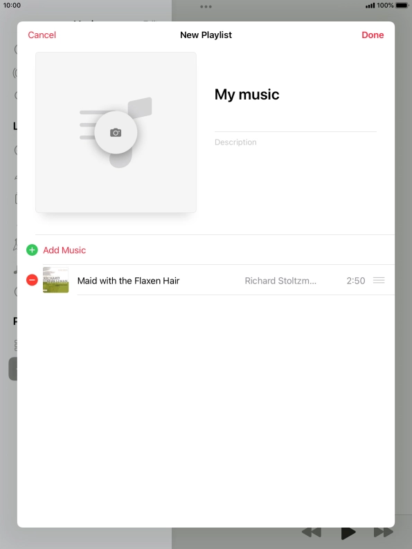This screenshot has height=549, width=412.
Task: Tap the rewind previous track button
Action: point(312,532)
